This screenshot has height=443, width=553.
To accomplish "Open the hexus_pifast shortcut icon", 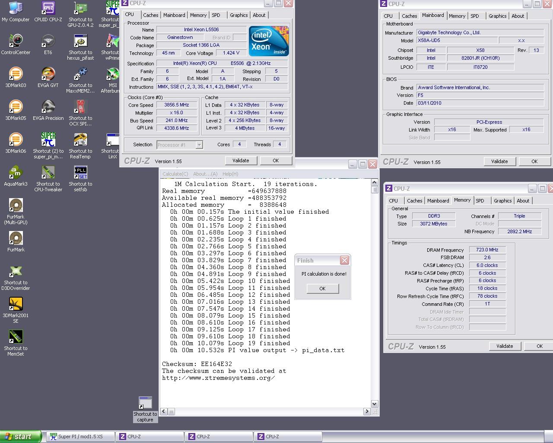I will coord(80,47).
